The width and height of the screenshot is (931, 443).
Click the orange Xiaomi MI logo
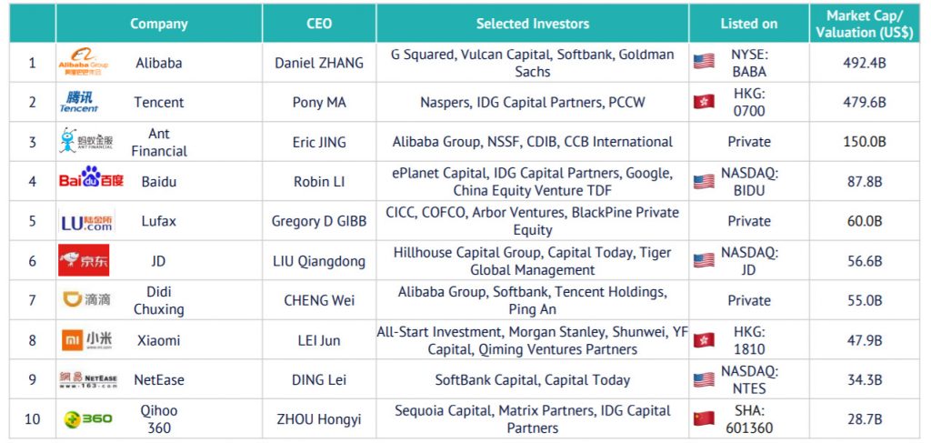click(x=86, y=339)
